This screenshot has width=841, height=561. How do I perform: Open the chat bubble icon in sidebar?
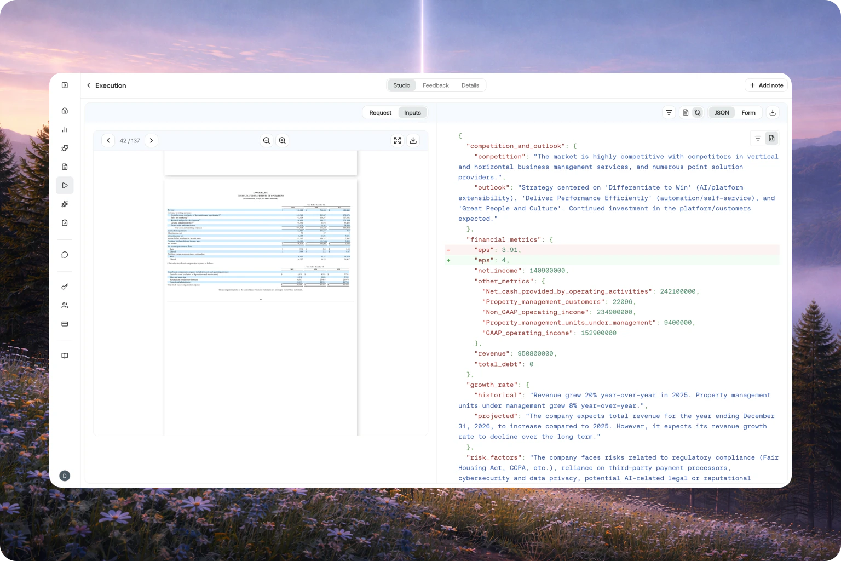click(65, 255)
